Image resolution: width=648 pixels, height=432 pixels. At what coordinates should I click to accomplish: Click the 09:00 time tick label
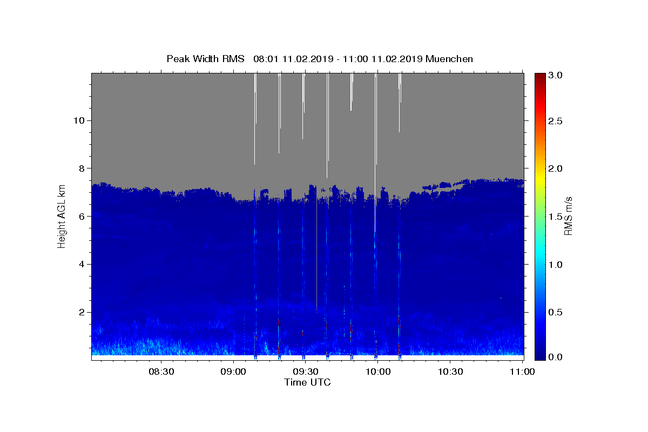[233, 372]
